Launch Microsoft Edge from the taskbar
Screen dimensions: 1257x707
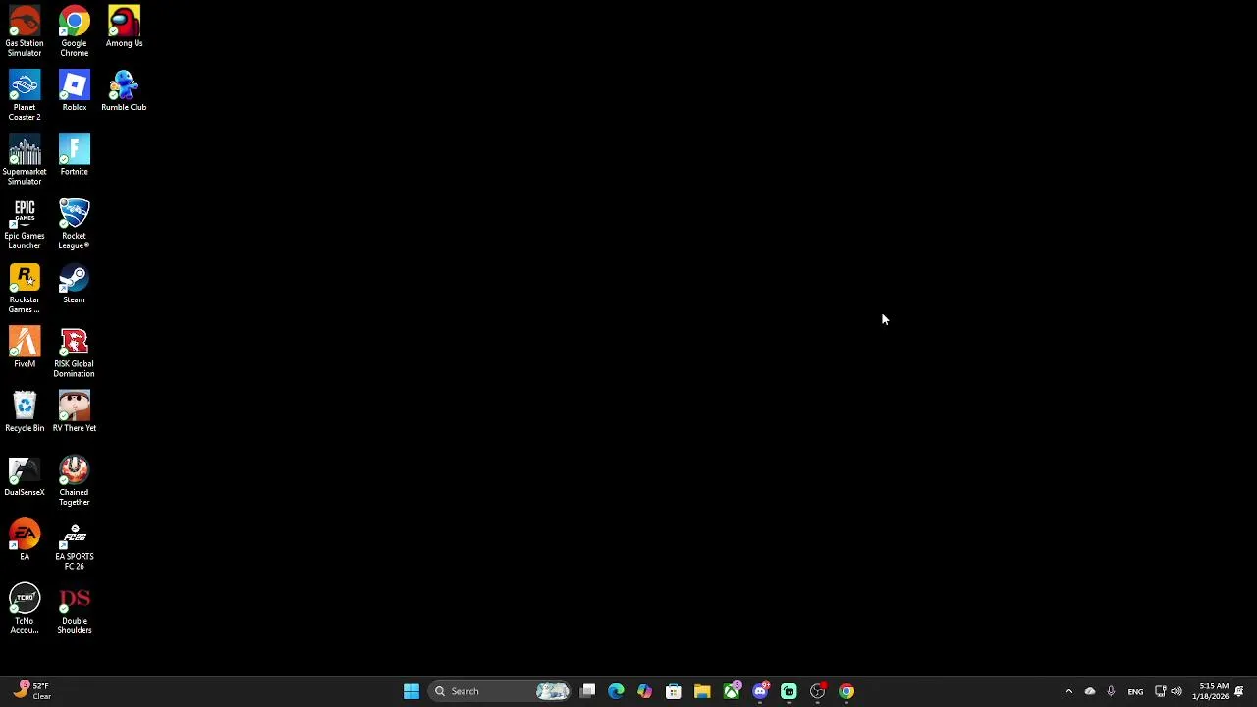pos(616,691)
